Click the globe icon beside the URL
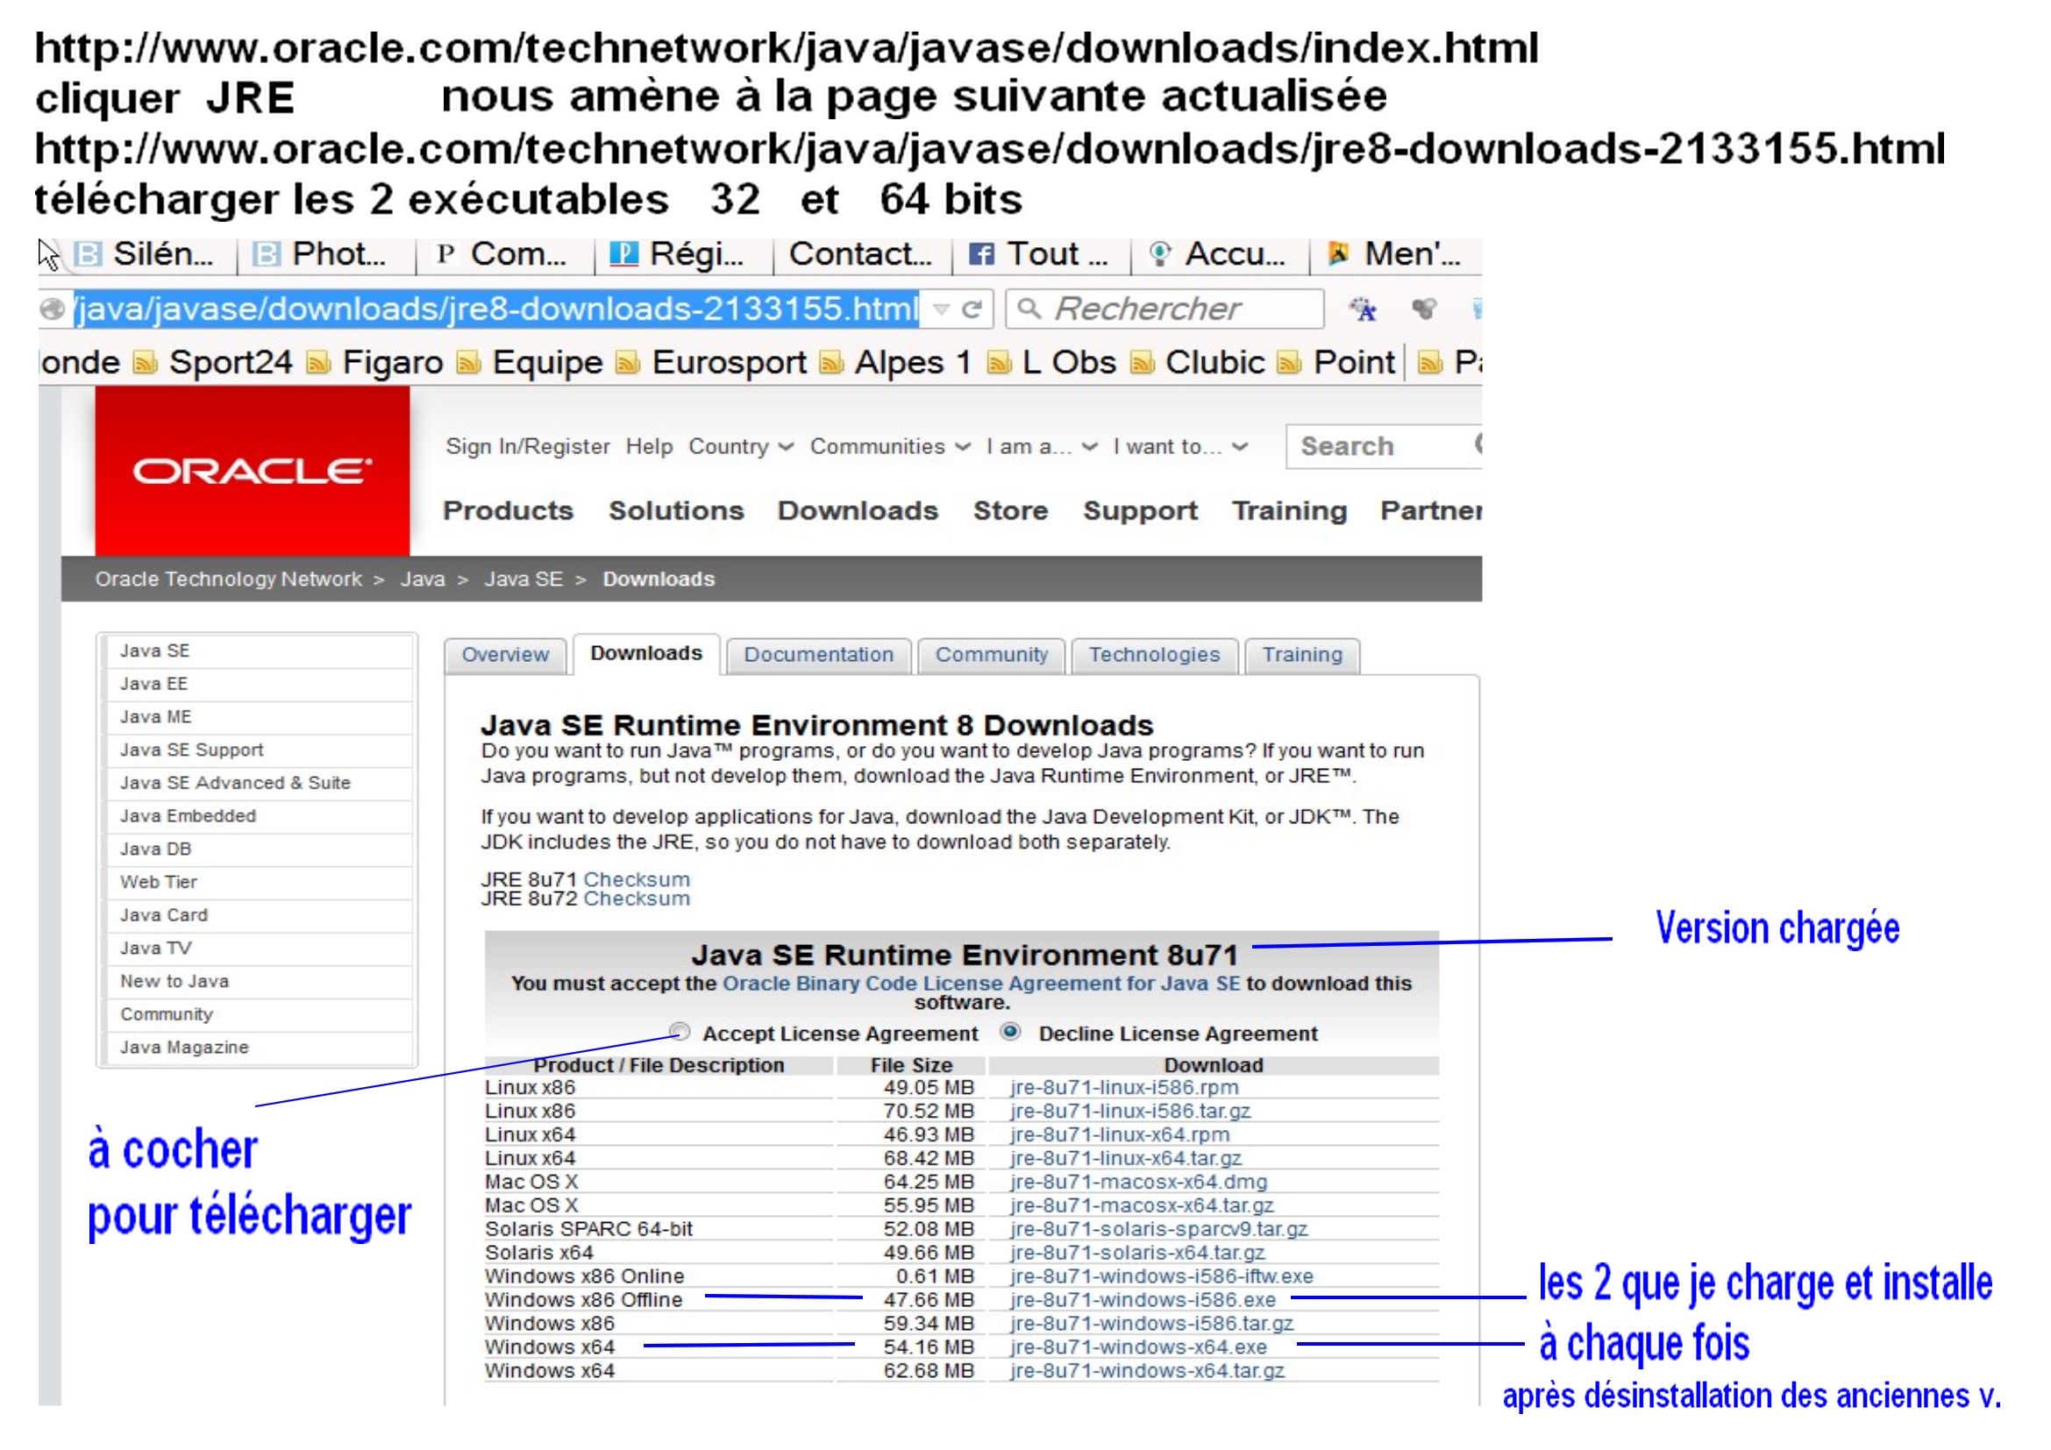 pyautogui.click(x=53, y=309)
